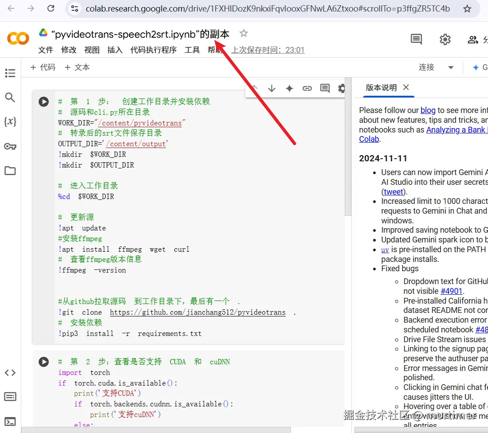Open the 工具 menu
The height and width of the screenshot is (433, 488).
click(x=192, y=50)
